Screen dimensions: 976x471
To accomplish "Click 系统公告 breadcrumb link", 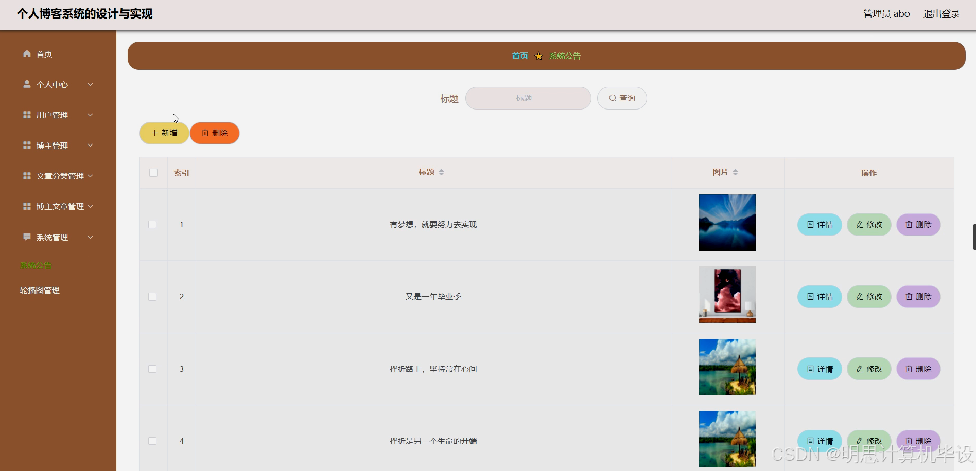I will [565, 56].
